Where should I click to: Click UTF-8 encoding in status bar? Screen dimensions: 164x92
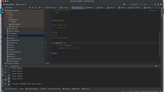pyautogui.click(x=131, y=91)
